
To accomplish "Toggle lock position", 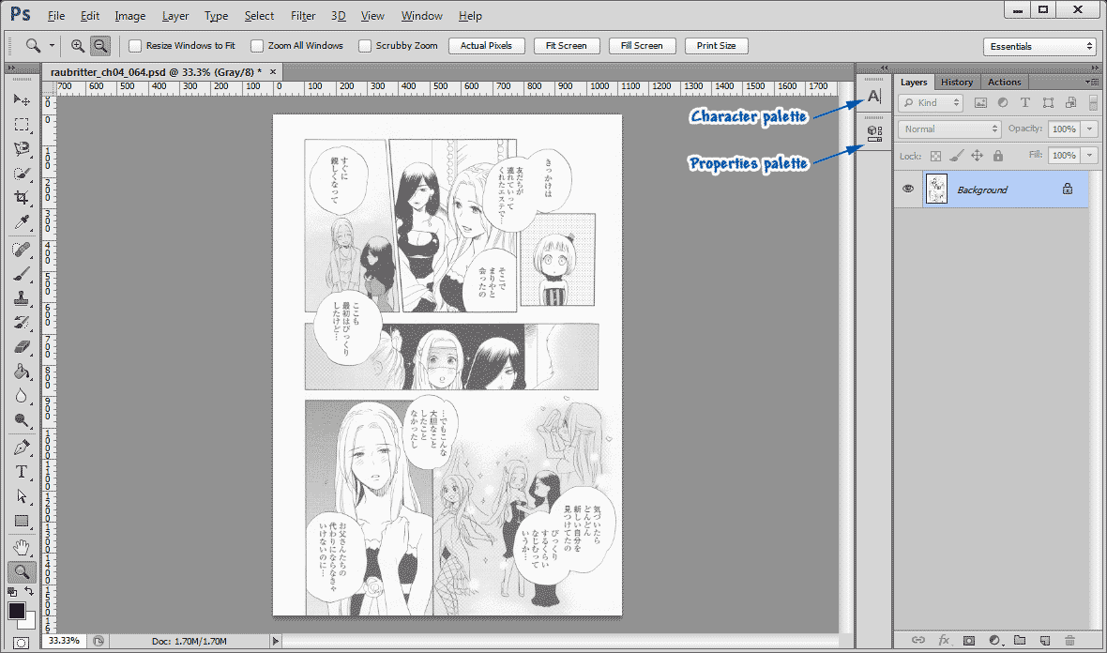I will pyautogui.click(x=978, y=156).
